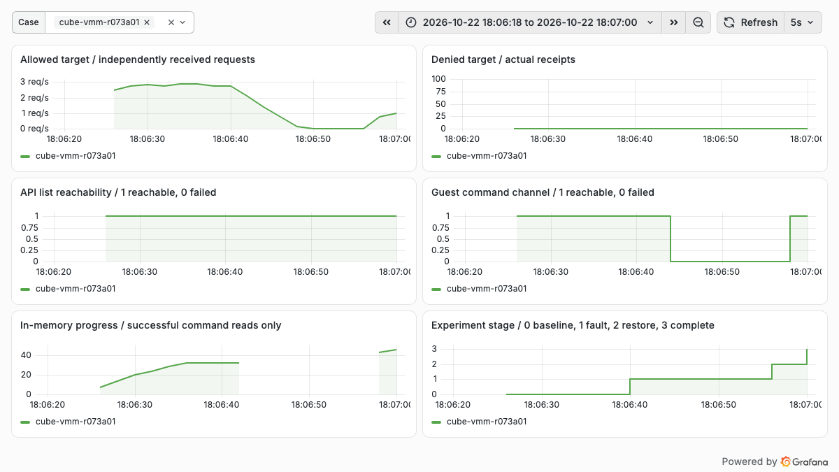Click series color swatch in Allowed target legend

[x=26, y=157]
